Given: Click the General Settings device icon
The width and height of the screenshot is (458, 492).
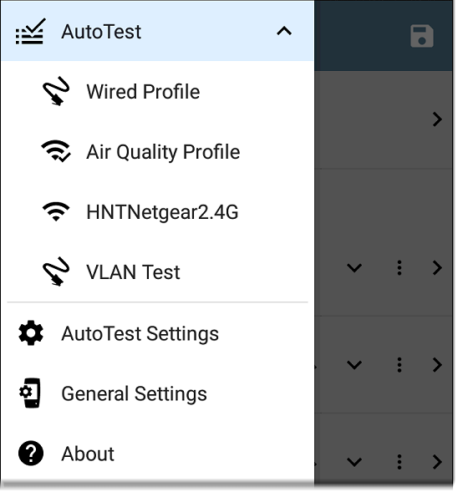Looking at the screenshot, I should [x=30, y=393].
